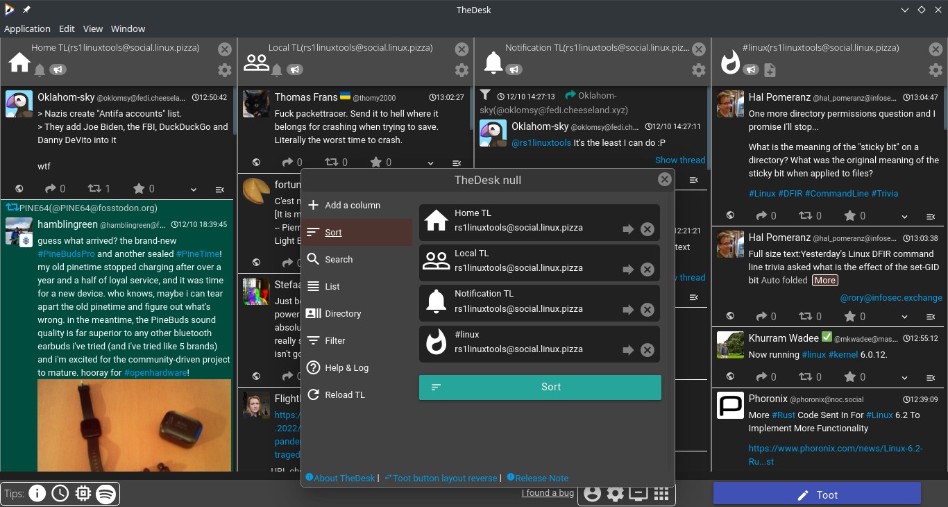Expand more options on Oklahom-sky Nazis post
Screen dimensions: 948x507
(194, 189)
